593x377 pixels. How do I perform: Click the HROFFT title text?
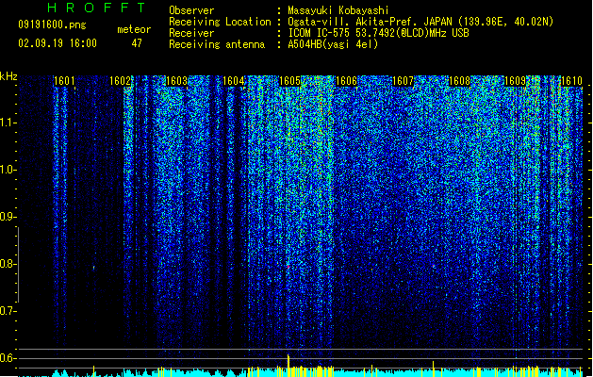pos(96,8)
